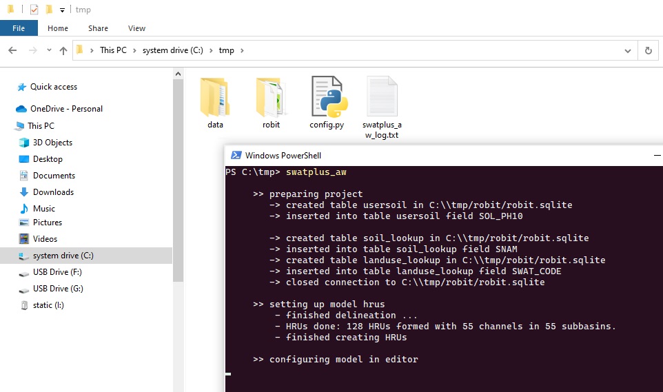
Task: Click the Properties quick access toolbar icon
Action: [34, 10]
